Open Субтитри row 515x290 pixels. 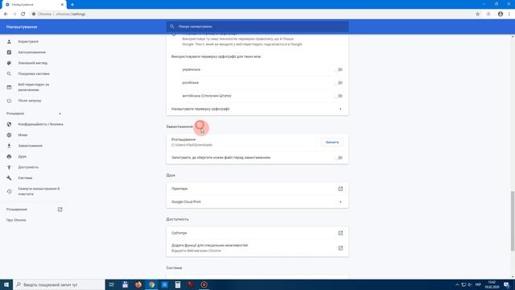[257, 233]
